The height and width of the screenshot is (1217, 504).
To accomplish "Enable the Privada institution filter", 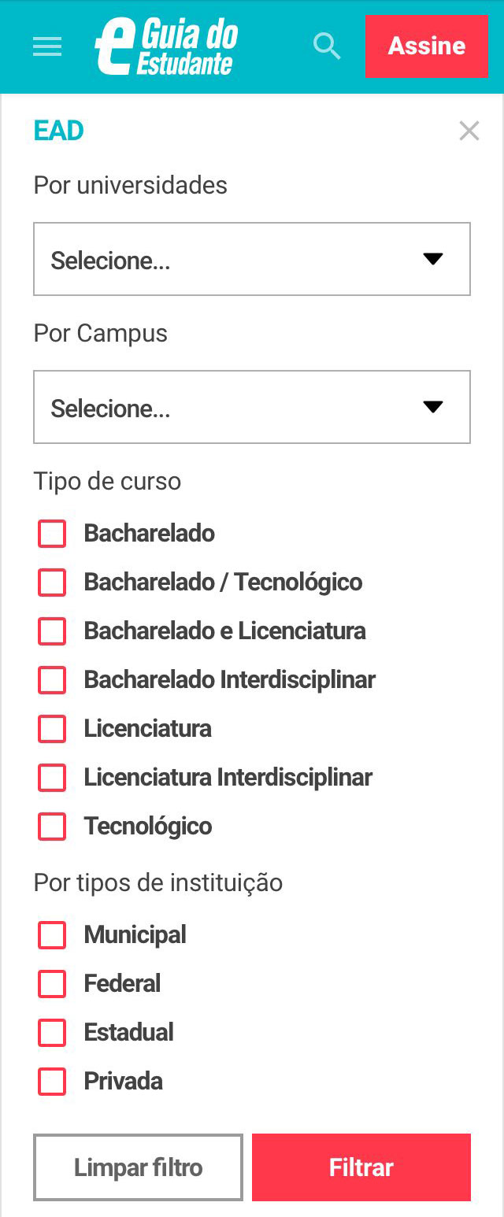I will click(51, 1082).
